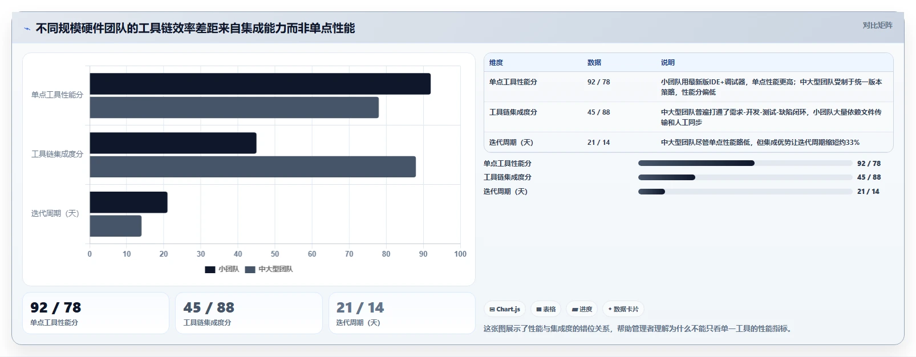Click the 进度 tag

click(x=582, y=309)
